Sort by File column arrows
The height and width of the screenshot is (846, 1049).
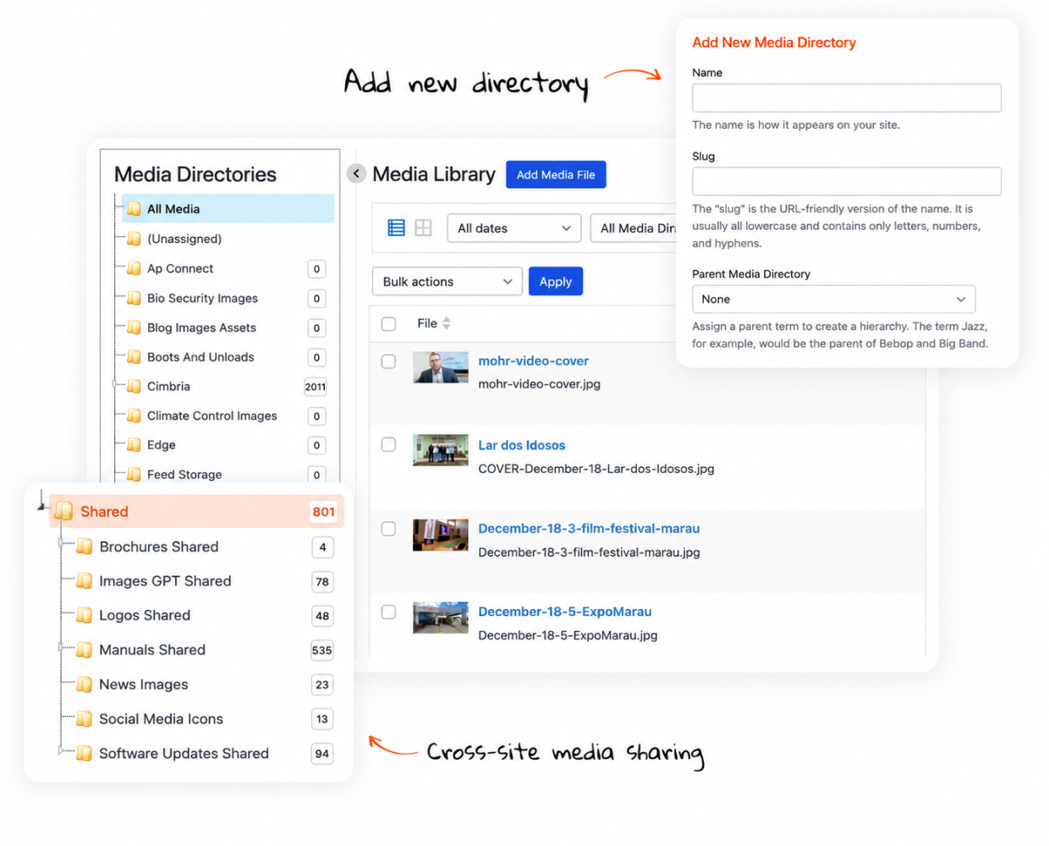[447, 323]
